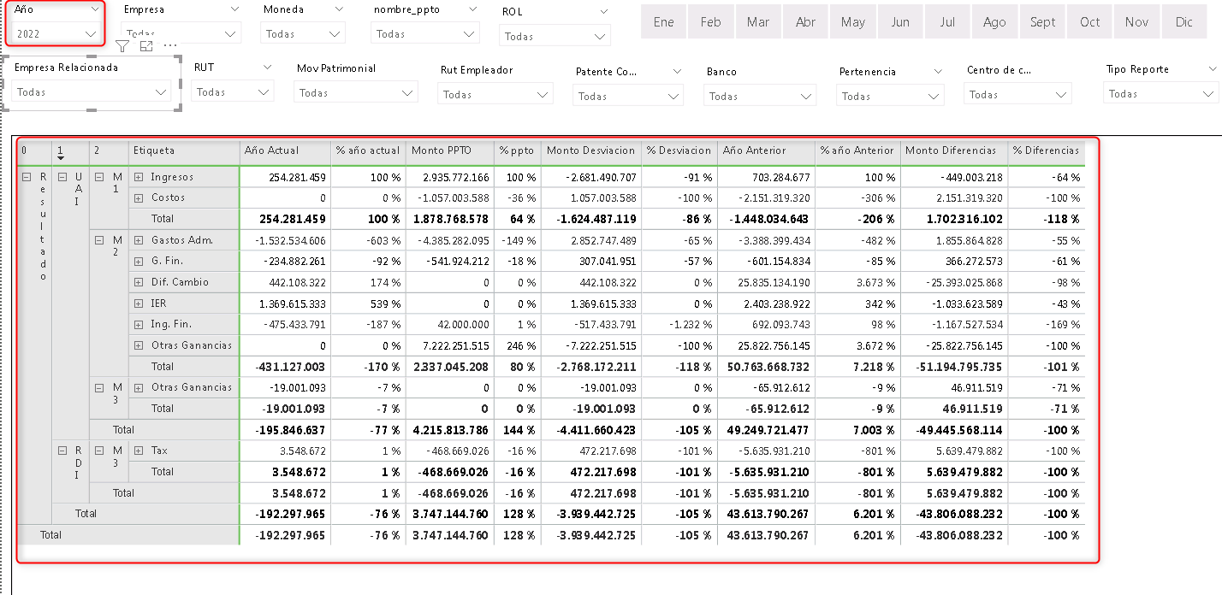Click the Año Actual column header
Viewport: 1222px width, 595px height.
tap(284, 150)
